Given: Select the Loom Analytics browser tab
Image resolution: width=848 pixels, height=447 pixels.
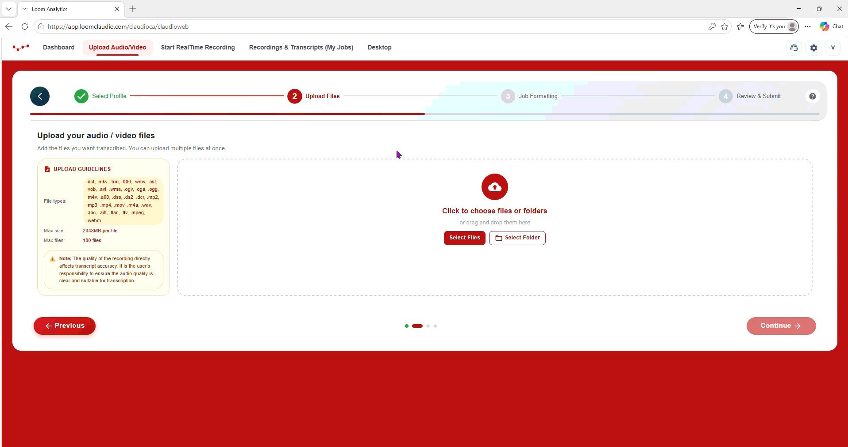Looking at the screenshot, I should pyautogui.click(x=71, y=9).
